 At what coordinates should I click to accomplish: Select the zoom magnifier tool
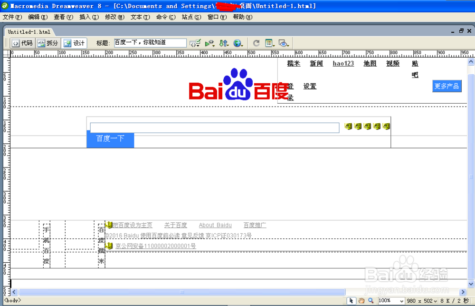click(x=371, y=301)
